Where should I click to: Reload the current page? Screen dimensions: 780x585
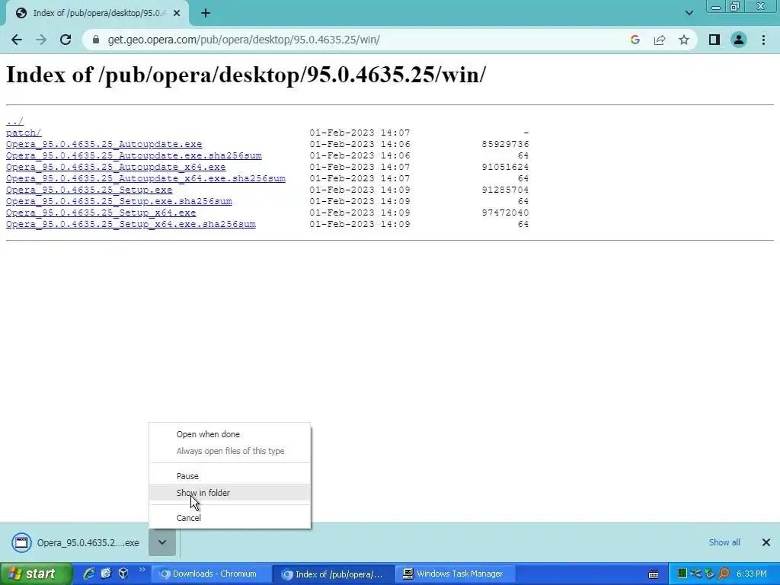pos(66,40)
